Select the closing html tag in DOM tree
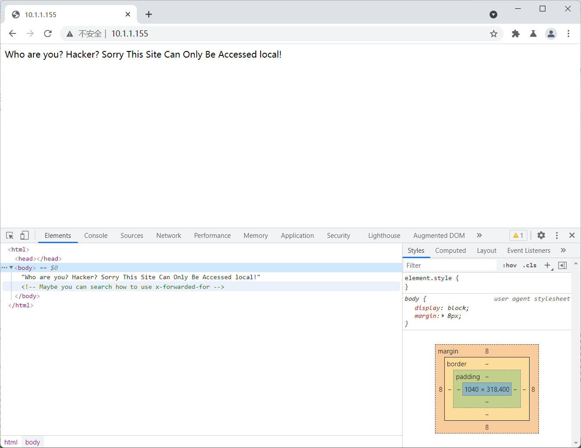The height and width of the screenshot is (448, 581). click(21, 305)
